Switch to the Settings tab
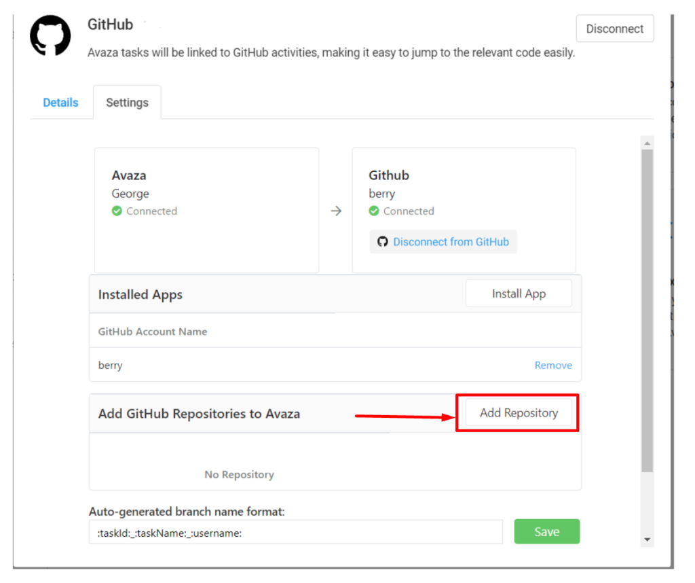The width and height of the screenshot is (695, 583). pos(127,103)
